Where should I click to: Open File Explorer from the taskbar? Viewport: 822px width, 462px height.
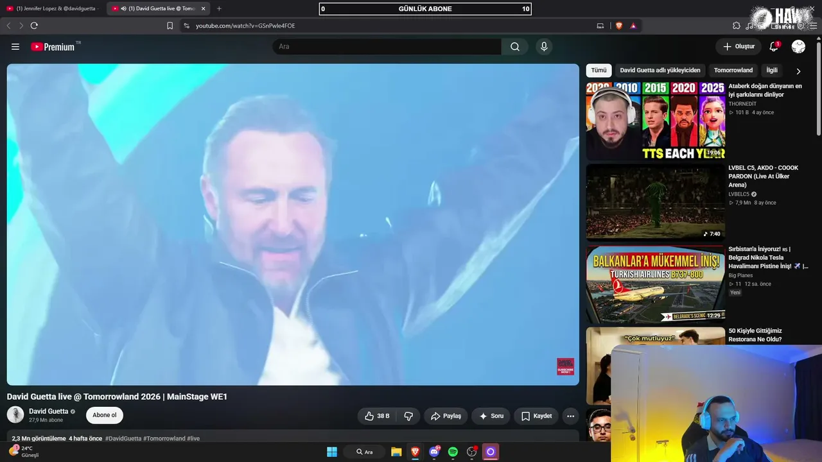click(x=396, y=452)
